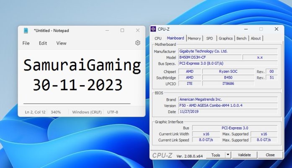292x168 pixels.
Task: Click the southbridge Rev. 51 value
Action: click(x=271, y=77)
